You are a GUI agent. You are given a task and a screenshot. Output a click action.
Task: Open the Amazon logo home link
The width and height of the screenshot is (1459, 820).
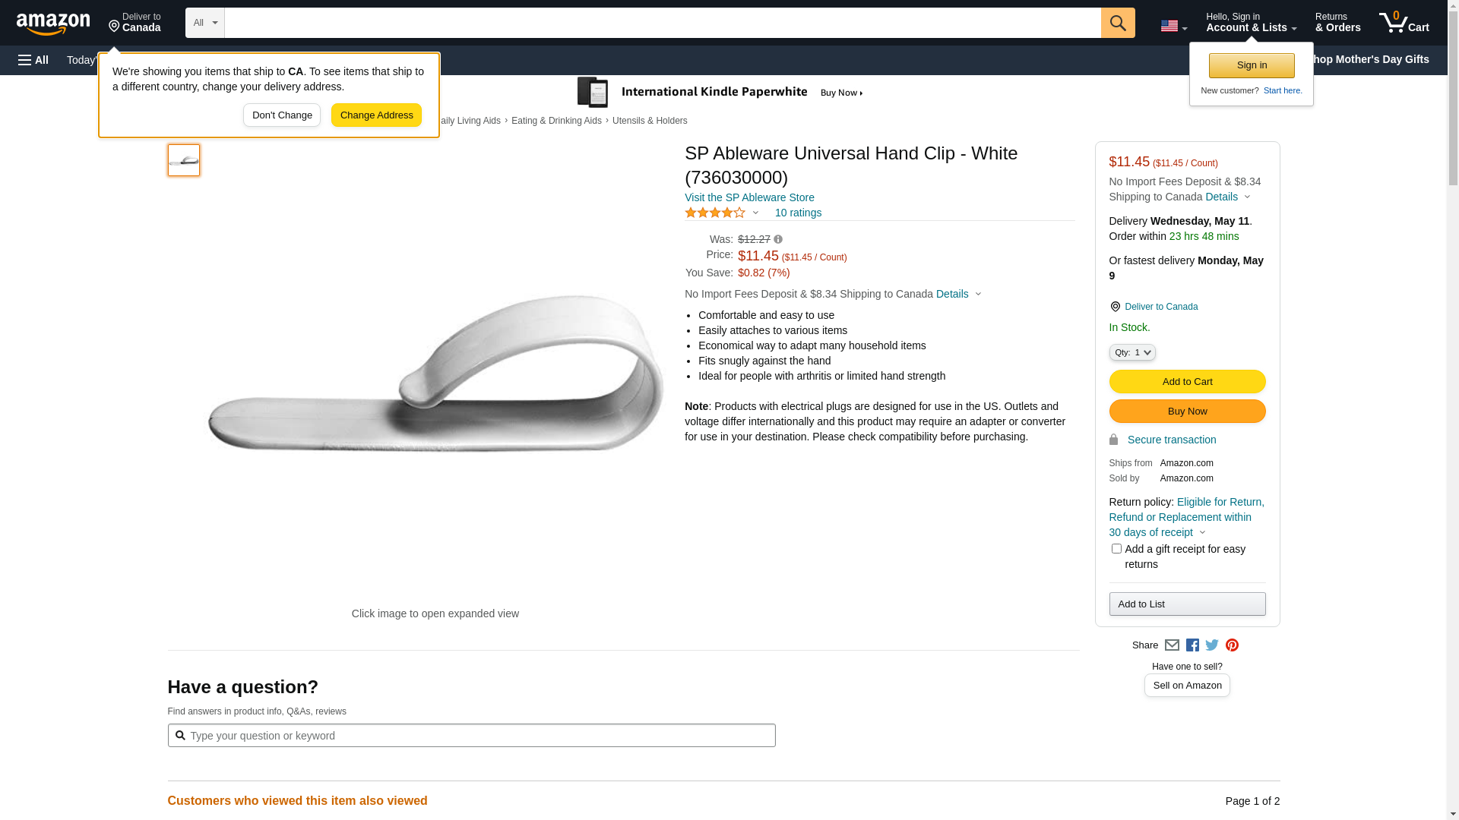click(53, 24)
